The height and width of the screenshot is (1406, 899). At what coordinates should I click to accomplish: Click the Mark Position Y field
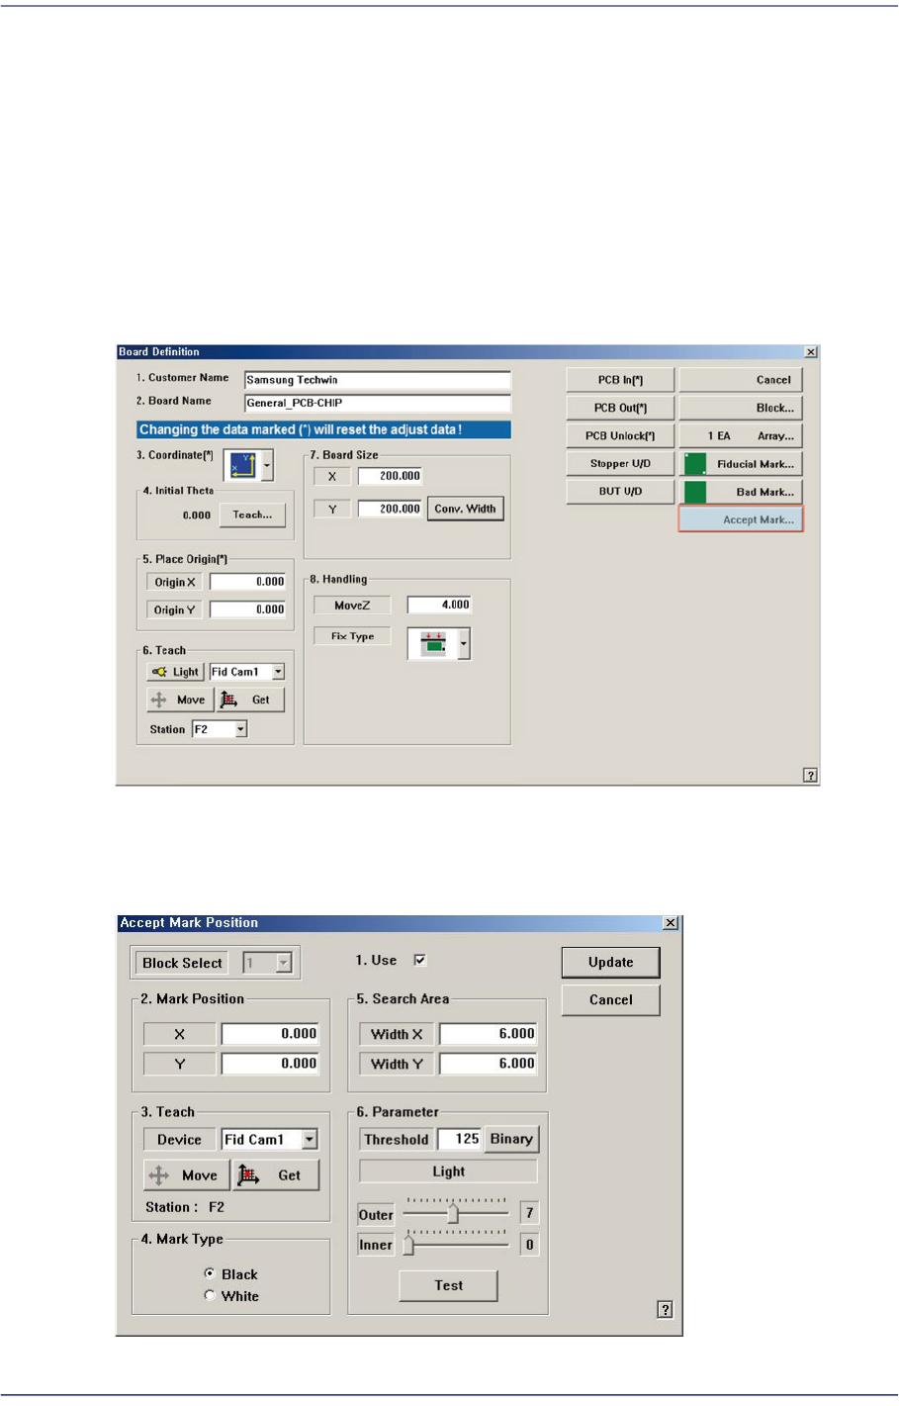coord(270,1064)
